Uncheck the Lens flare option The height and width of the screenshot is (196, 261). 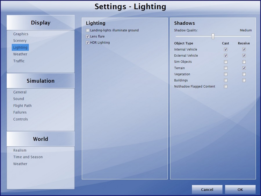click(88, 36)
